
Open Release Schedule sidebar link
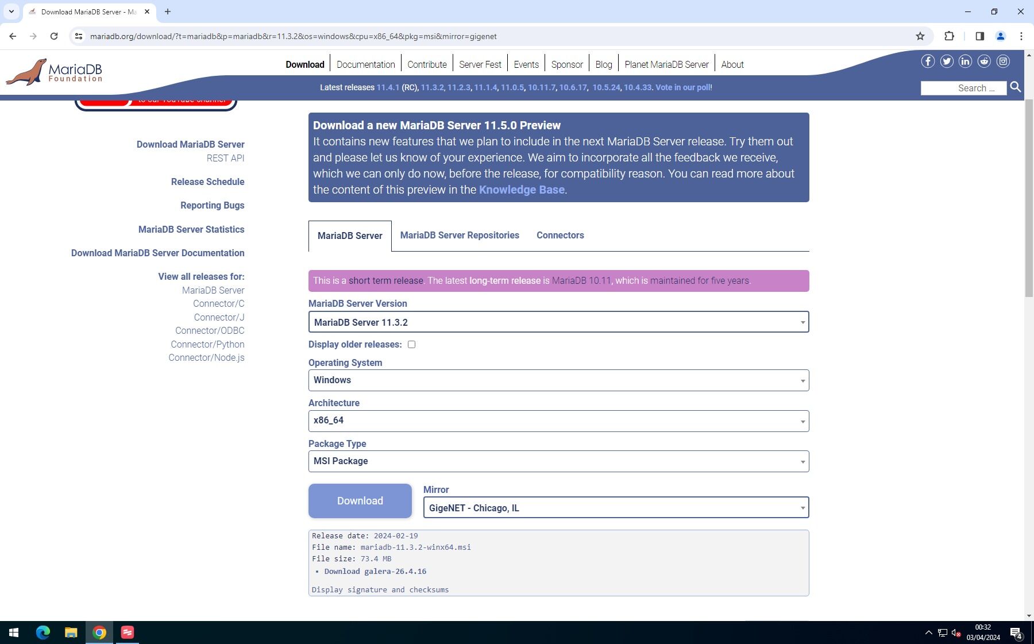coord(207,182)
